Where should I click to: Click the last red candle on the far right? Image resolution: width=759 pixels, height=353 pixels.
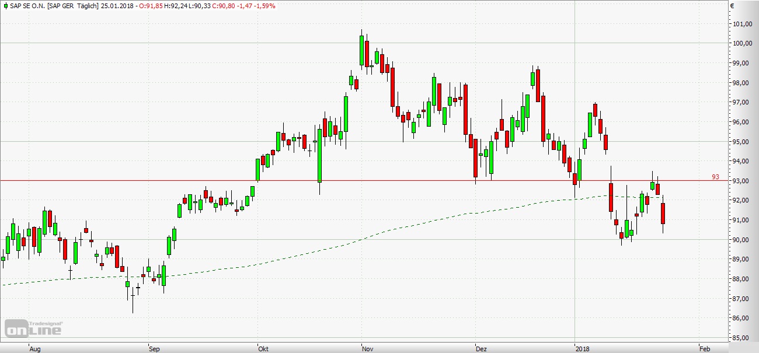point(663,213)
